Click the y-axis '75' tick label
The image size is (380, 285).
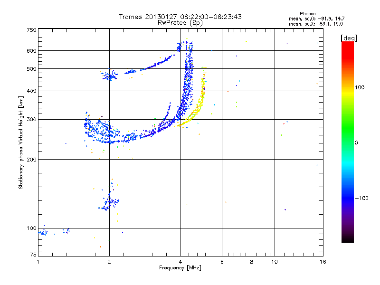pos(33,255)
